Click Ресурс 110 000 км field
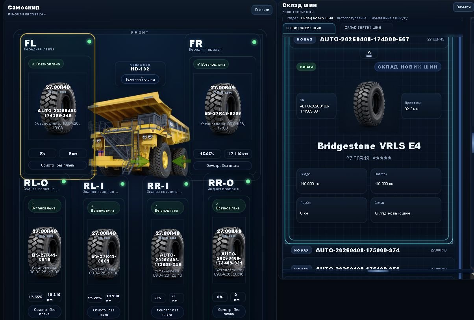The height and width of the screenshot is (320, 474). click(x=332, y=181)
